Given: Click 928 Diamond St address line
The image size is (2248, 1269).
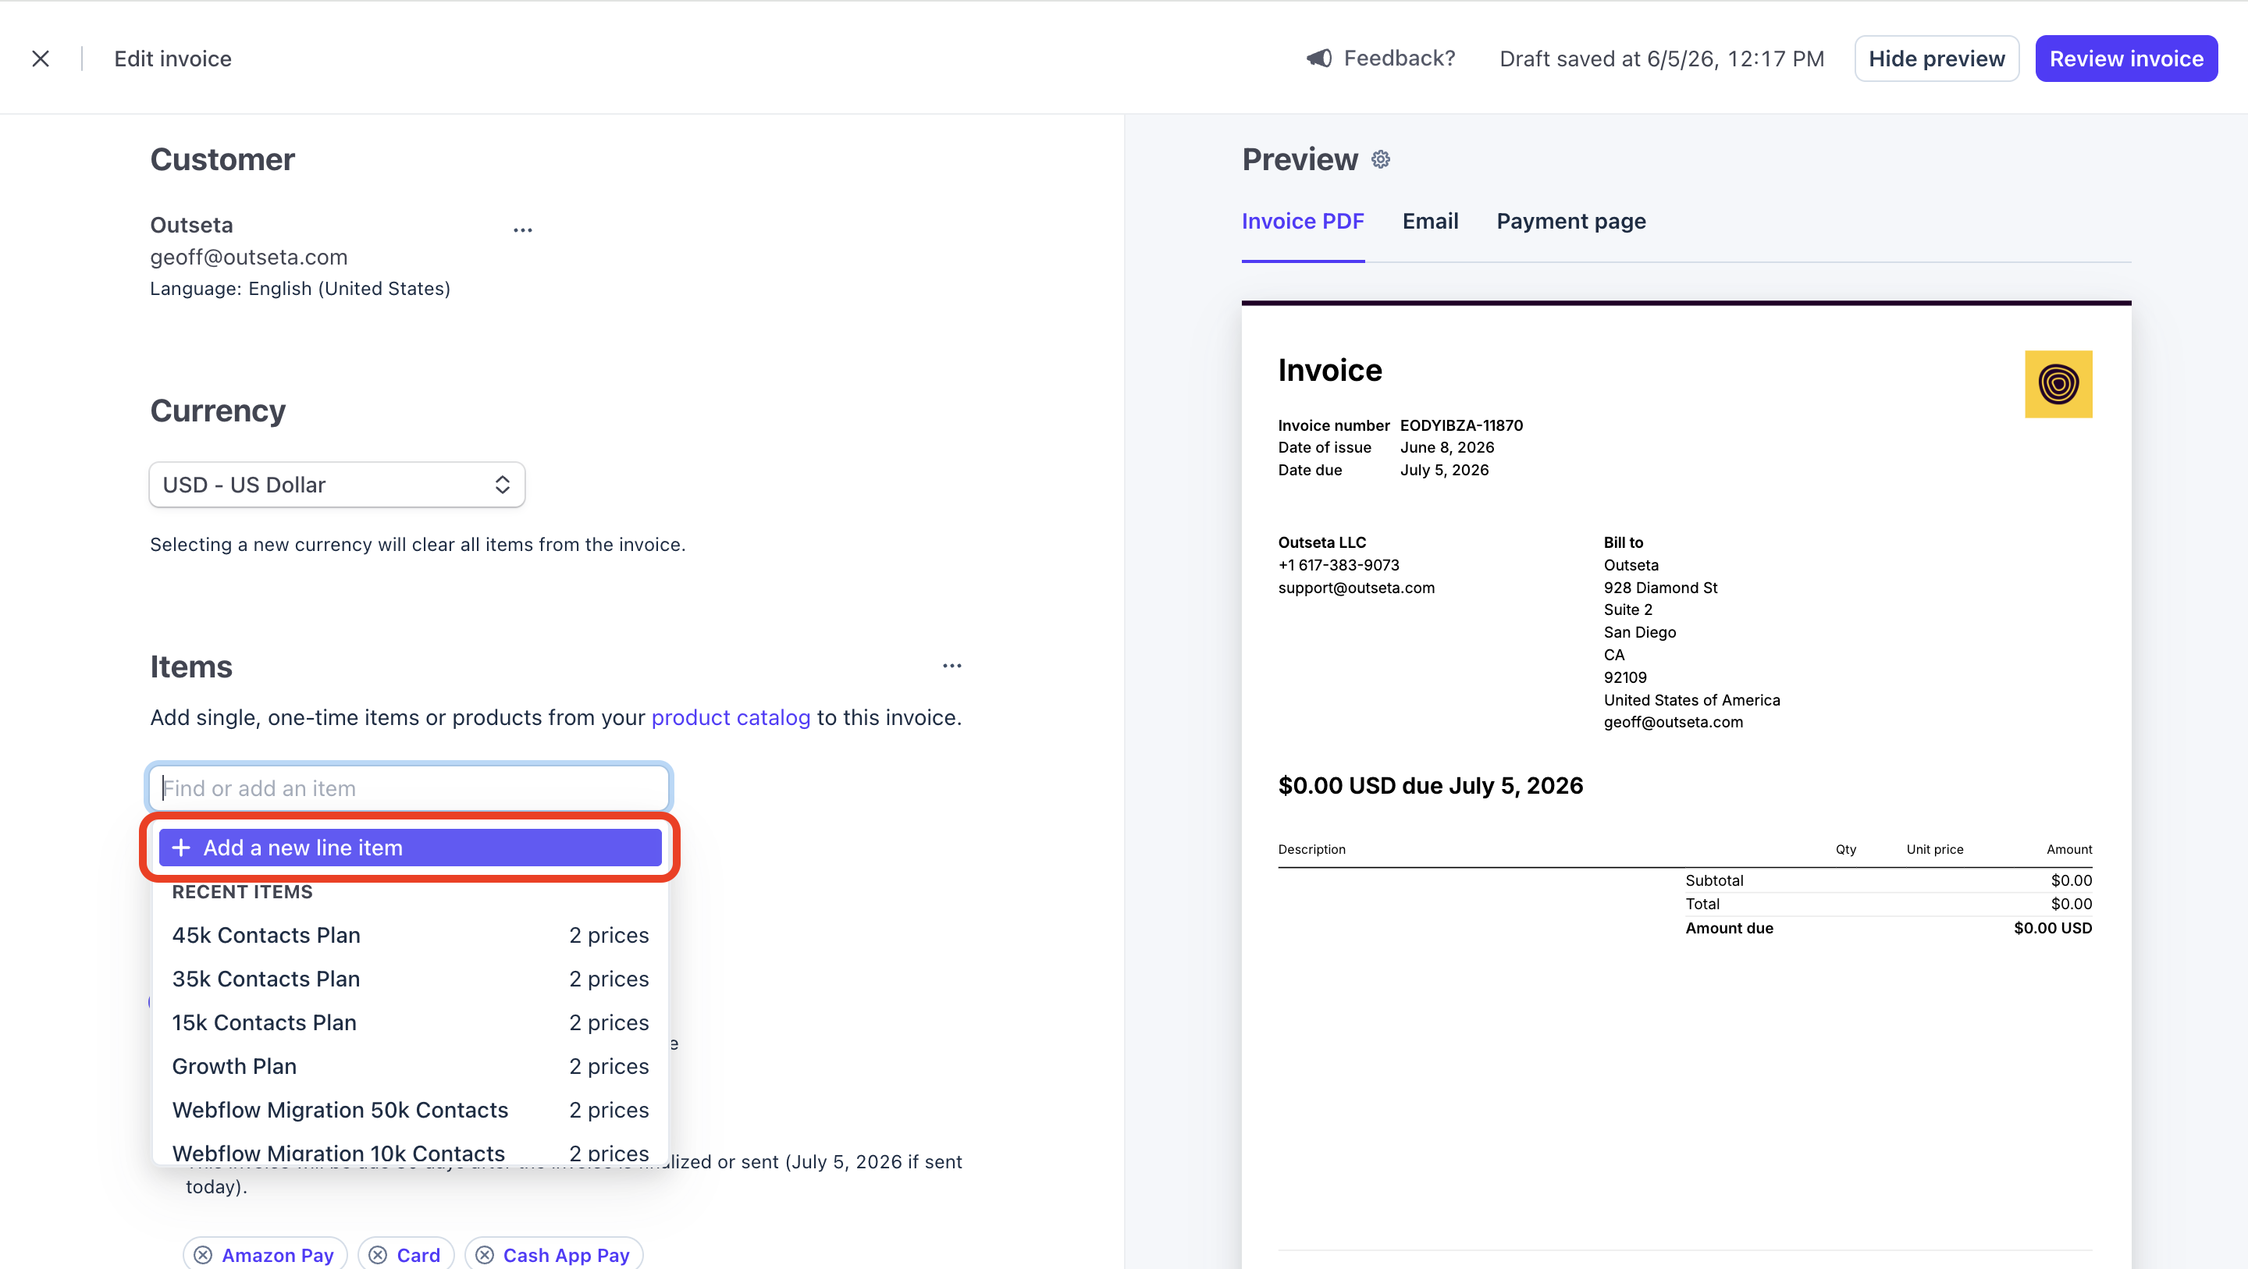Looking at the screenshot, I should coord(1659,588).
